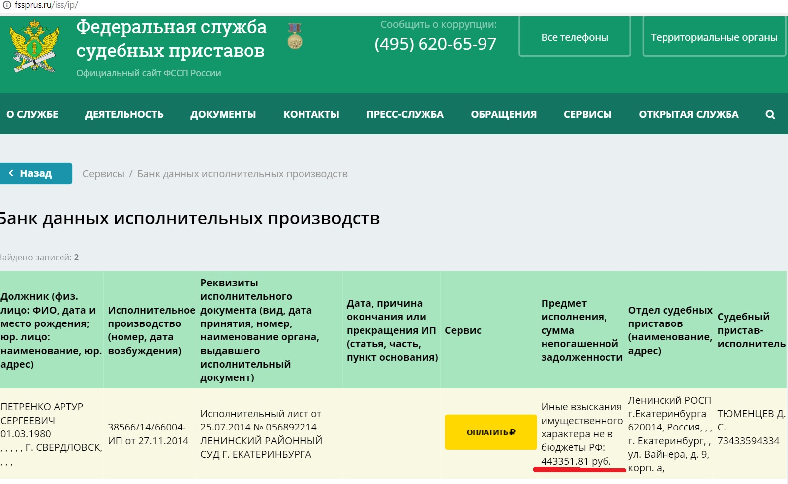Image resolution: width=788 pixels, height=484 pixels.
Task: Click the Предмет исполнения column header
Action: pos(581,330)
